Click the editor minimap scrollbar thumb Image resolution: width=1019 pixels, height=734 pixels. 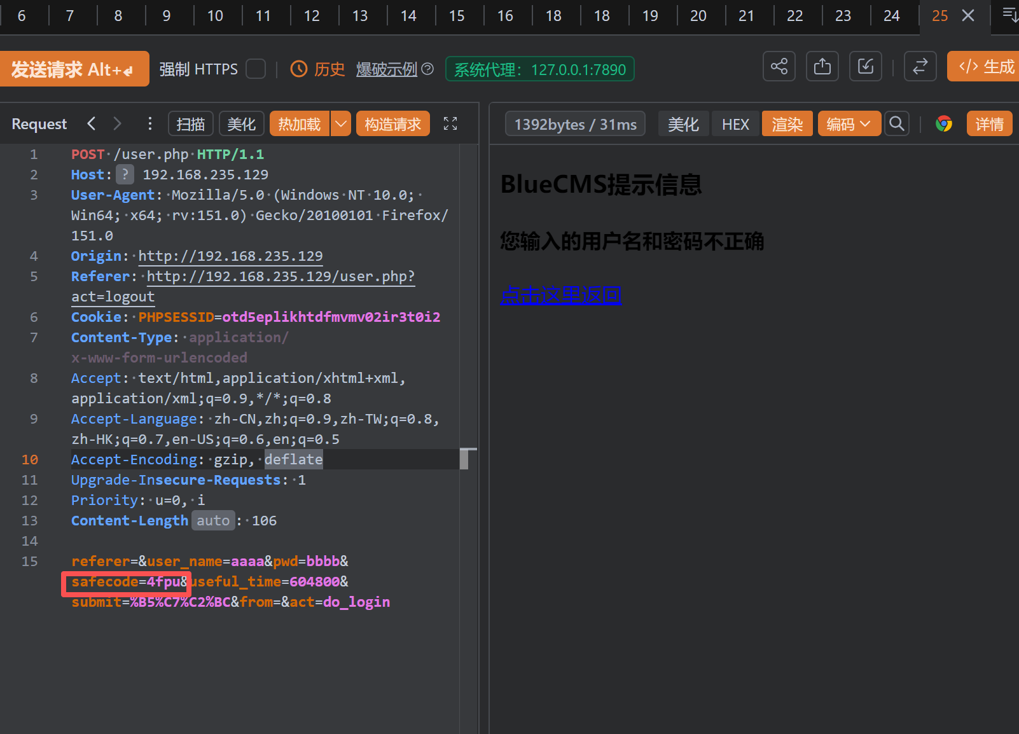pos(464,459)
